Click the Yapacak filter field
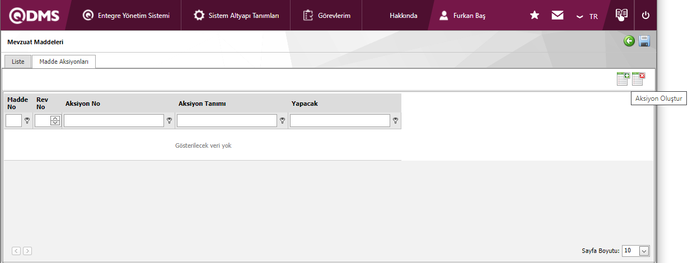This screenshot has height=263, width=688. pos(340,120)
